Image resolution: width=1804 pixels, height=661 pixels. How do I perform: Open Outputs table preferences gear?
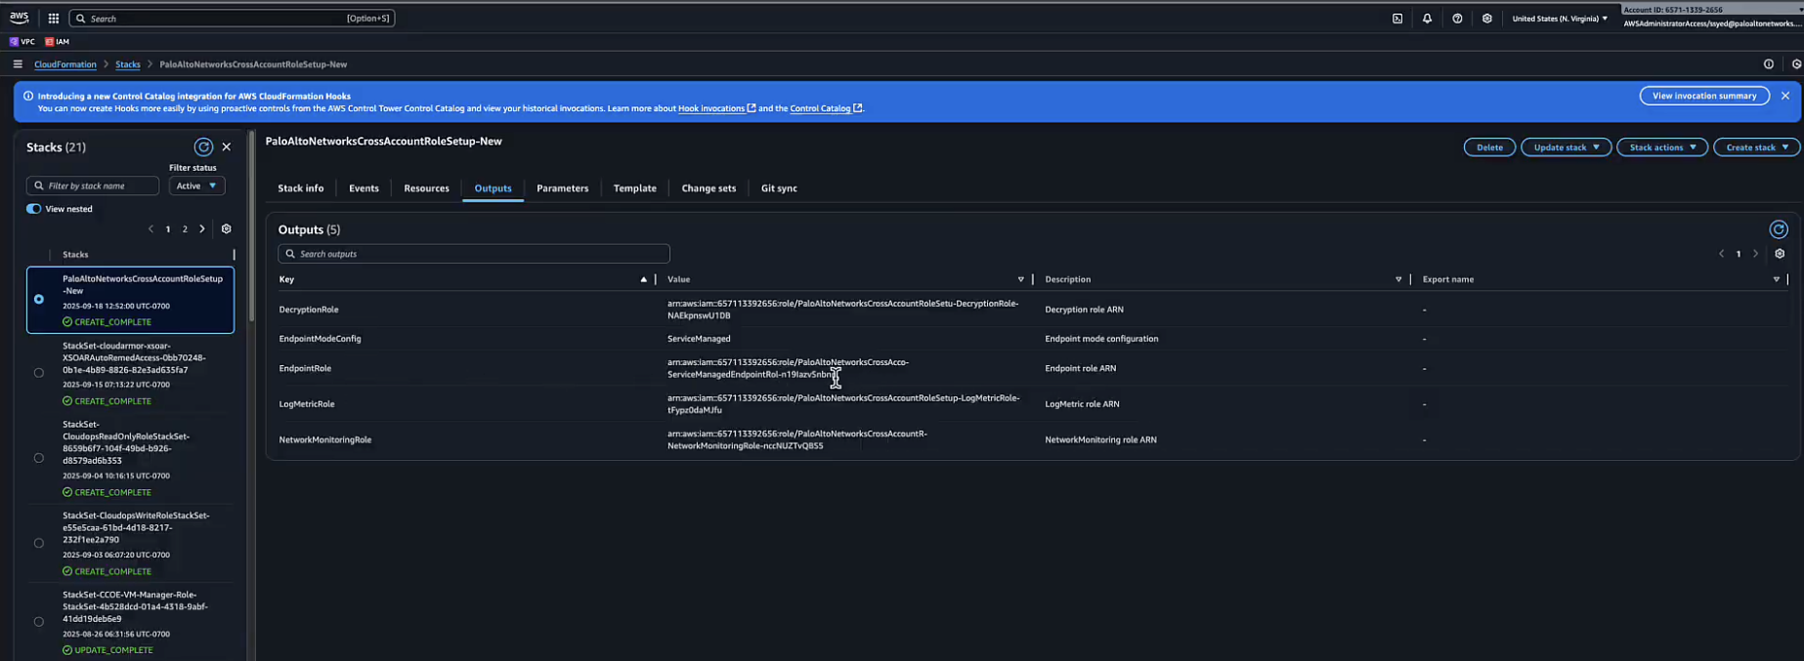1780,254
